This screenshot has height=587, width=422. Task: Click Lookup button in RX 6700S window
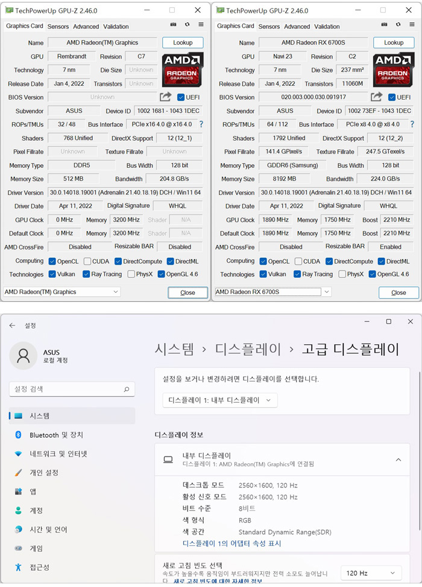pyautogui.click(x=394, y=43)
